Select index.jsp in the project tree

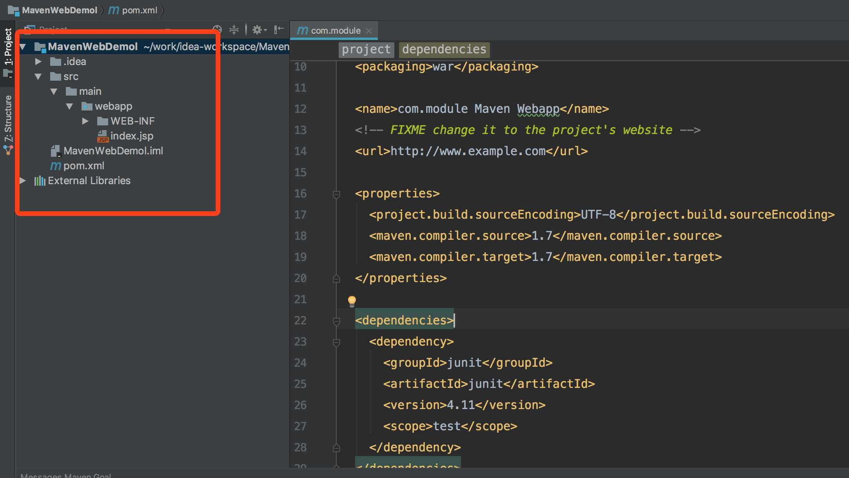(x=132, y=136)
